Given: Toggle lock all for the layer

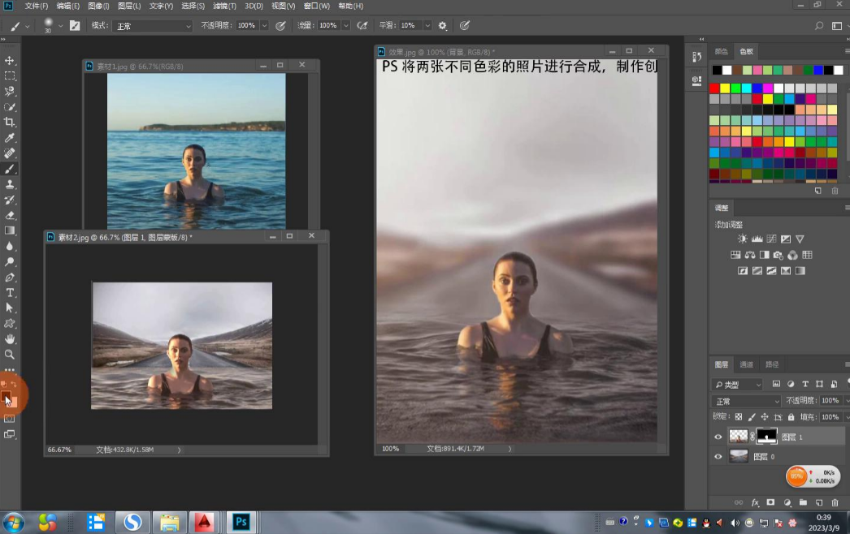Looking at the screenshot, I should [x=791, y=417].
